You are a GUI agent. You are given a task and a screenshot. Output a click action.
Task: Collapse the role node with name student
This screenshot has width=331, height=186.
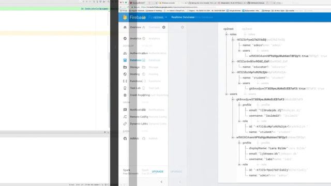coord(239,121)
